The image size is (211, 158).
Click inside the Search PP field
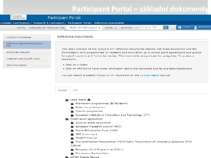(x=152, y=28)
